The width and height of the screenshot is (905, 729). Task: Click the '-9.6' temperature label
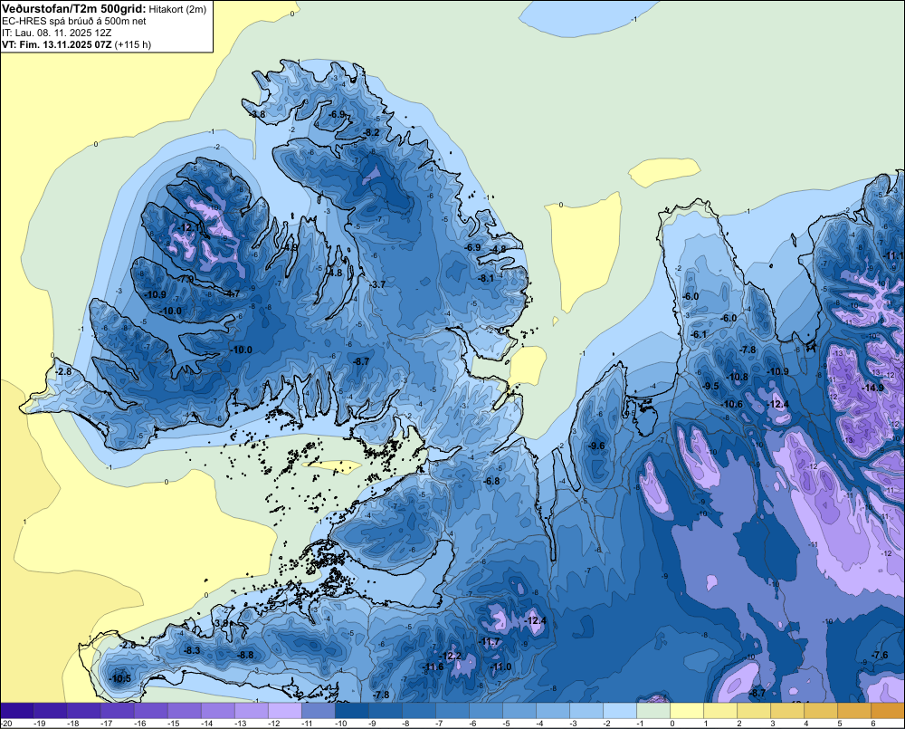596,446
